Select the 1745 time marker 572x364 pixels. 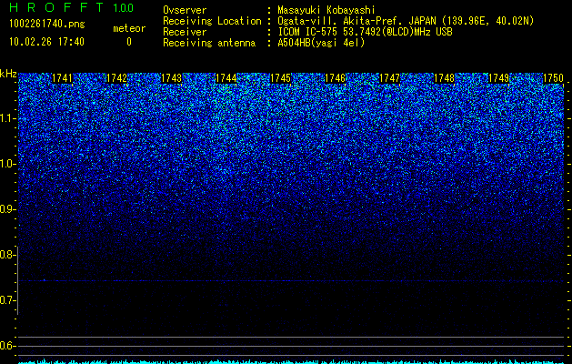tap(280, 78)
